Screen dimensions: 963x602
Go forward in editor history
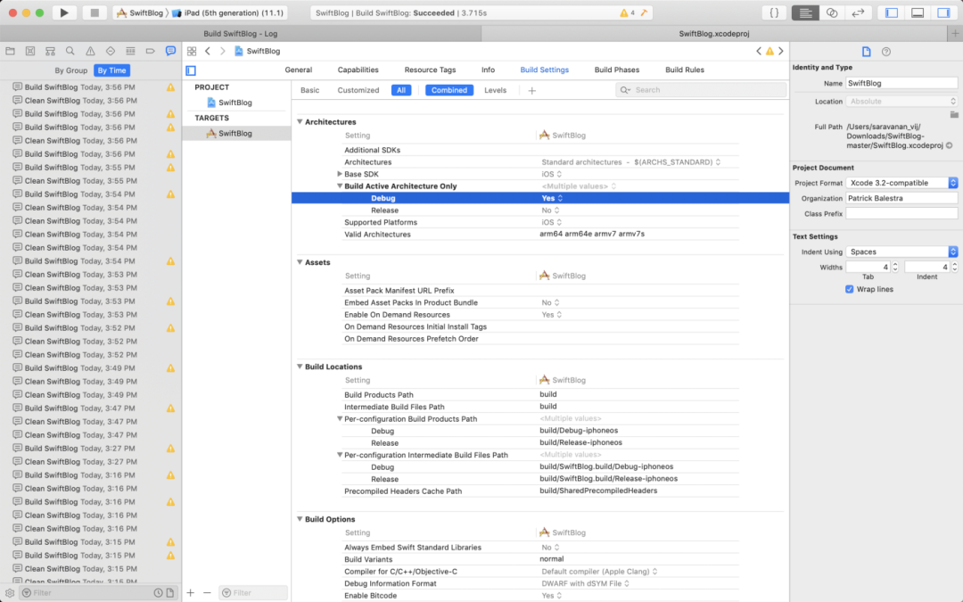click(222, 51)
